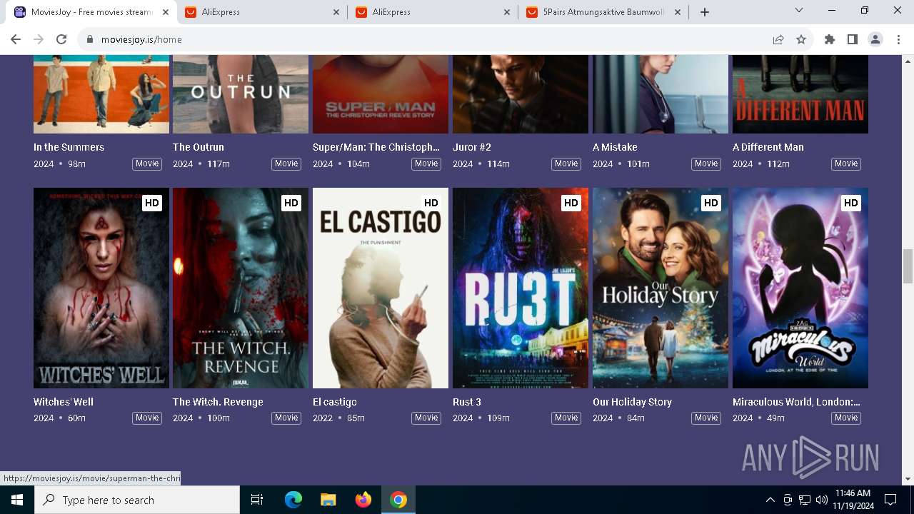Screen dimensions: 914x514
Task: Open the volume speaker tray icon
Action: (x=821, y=500)
